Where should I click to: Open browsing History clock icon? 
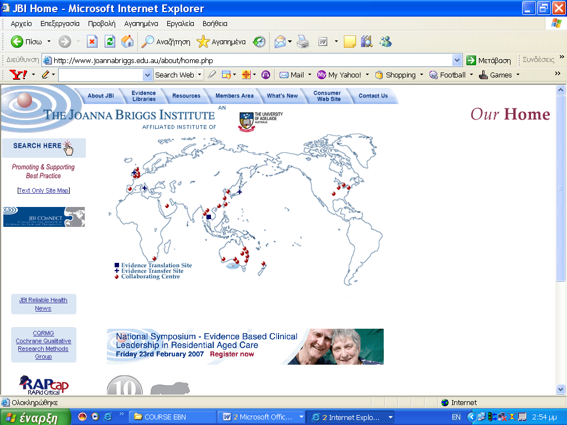point(259,42)
